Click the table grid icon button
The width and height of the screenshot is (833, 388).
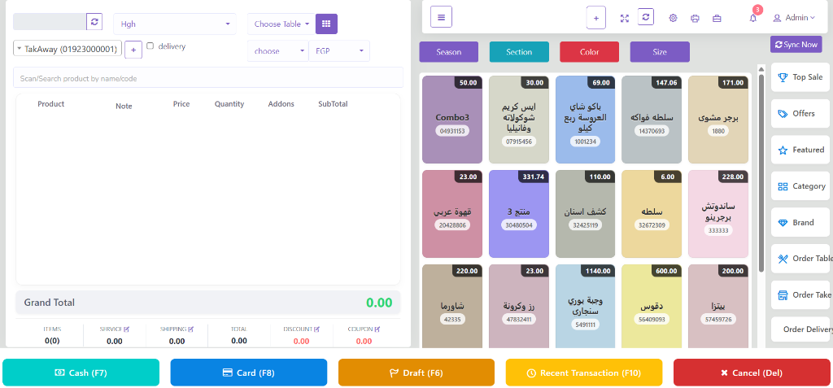pos(326,24)
